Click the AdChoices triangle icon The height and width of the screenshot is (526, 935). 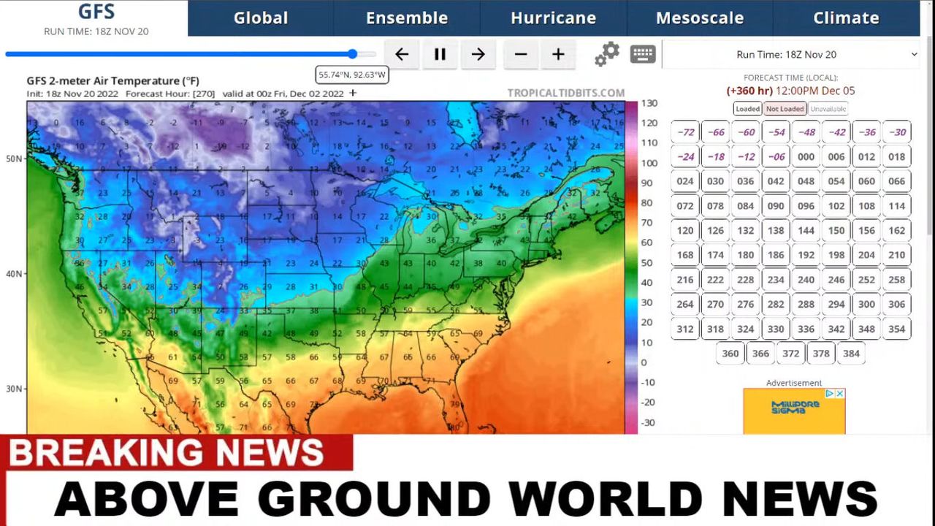point(830,394)
